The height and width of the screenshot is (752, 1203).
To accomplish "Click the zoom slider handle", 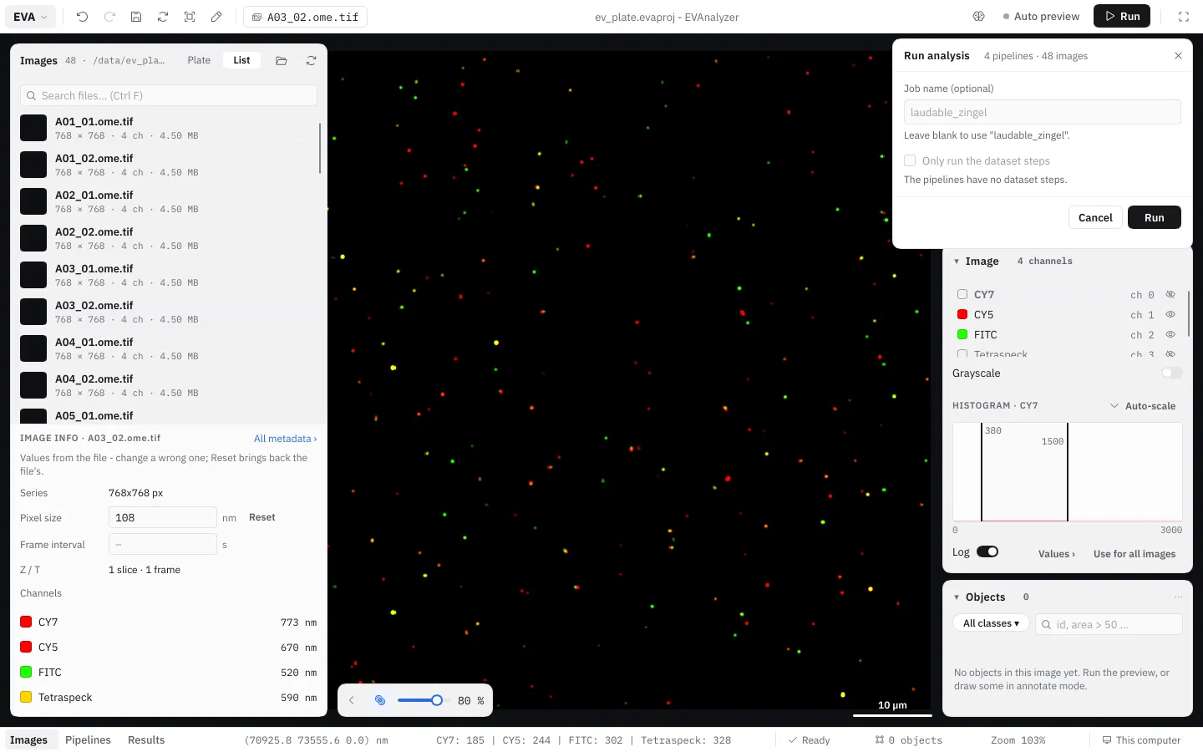I will coord(436,700).
